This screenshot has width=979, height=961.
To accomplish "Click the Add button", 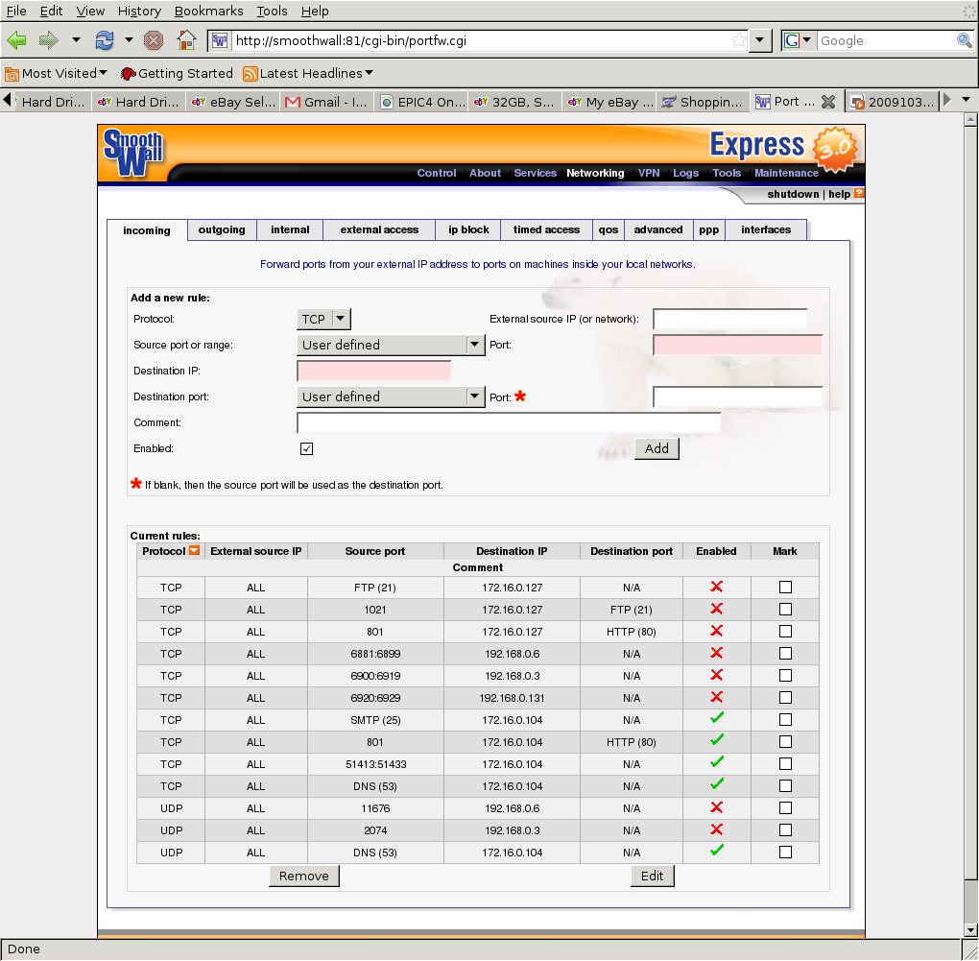I will click(x=657, y=448).
